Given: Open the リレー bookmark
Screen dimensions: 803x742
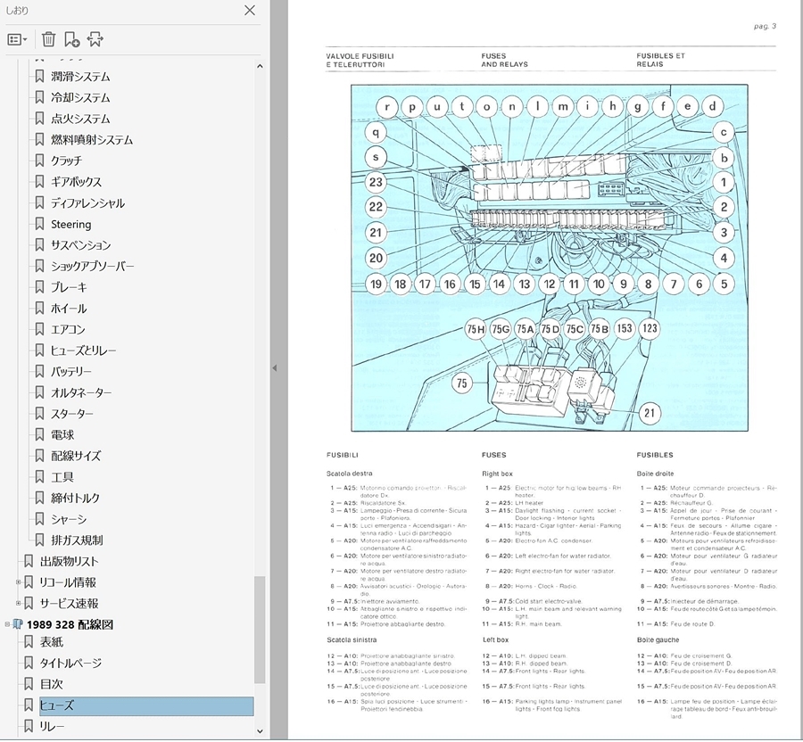Looking at the screenshot, I should coord(52,726).
